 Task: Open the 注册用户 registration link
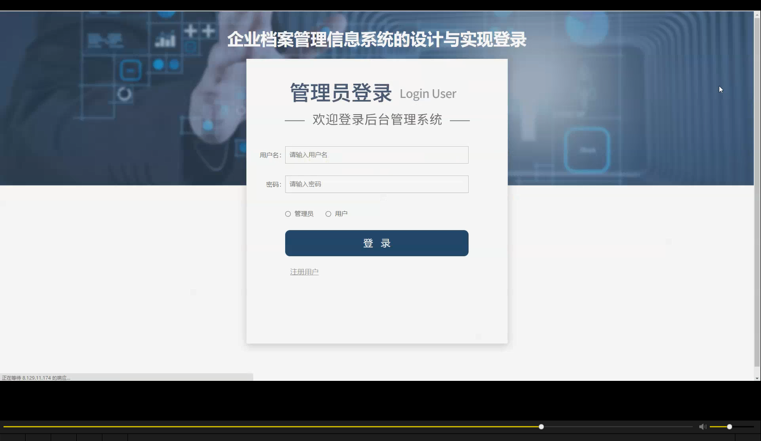tap(304, 272)
